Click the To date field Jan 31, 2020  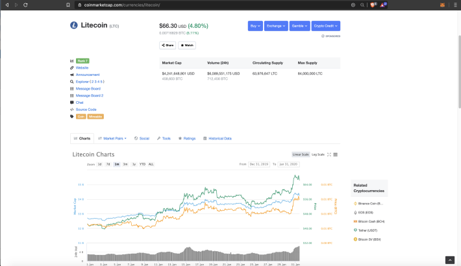[x=288, y=164]
